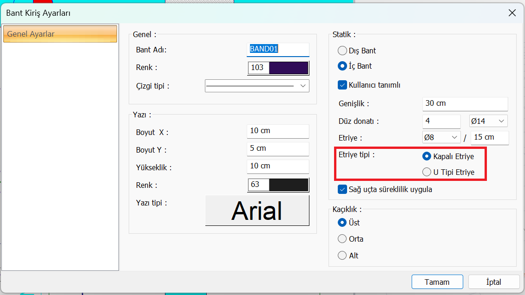Set Kaçıklık to Orta
The image size is (525, 295).
(x=342, y=239)
